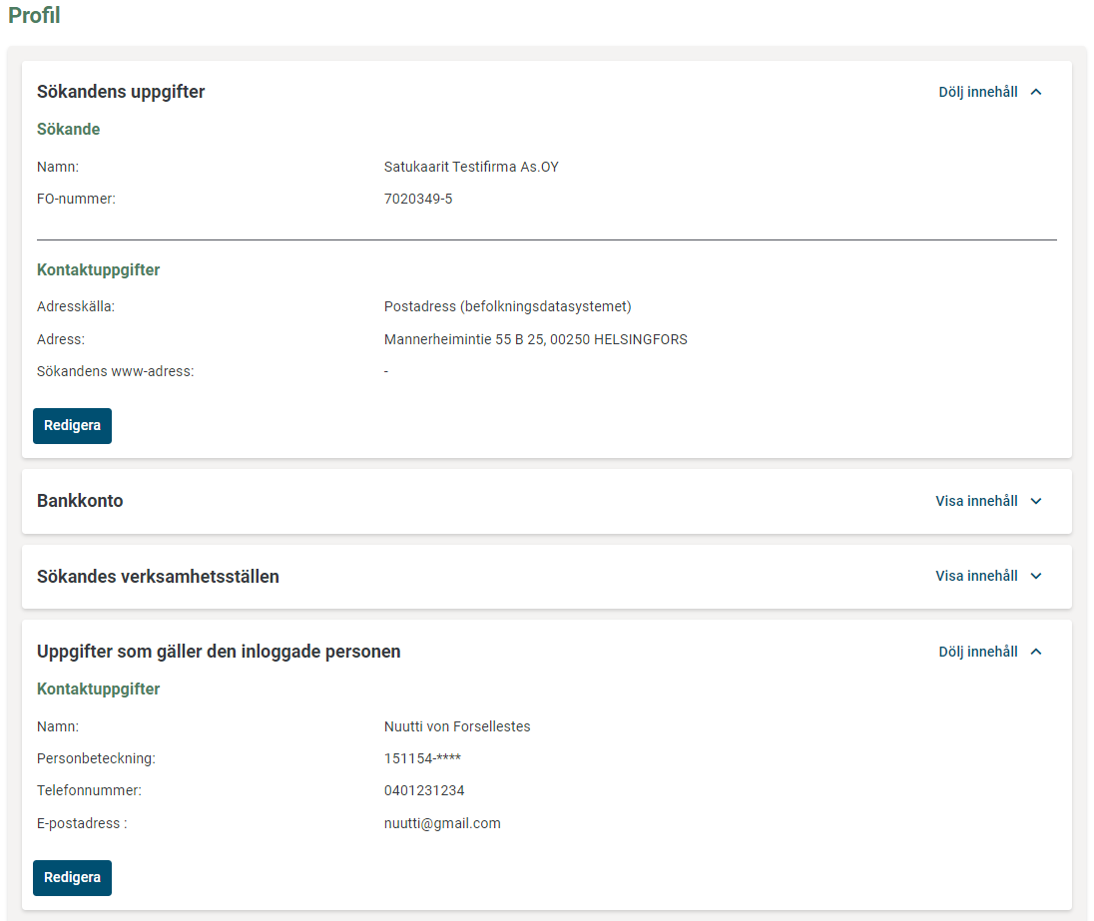Click the green Sökande subheading
The image size is (1094, 921).
tap(68, 129)
